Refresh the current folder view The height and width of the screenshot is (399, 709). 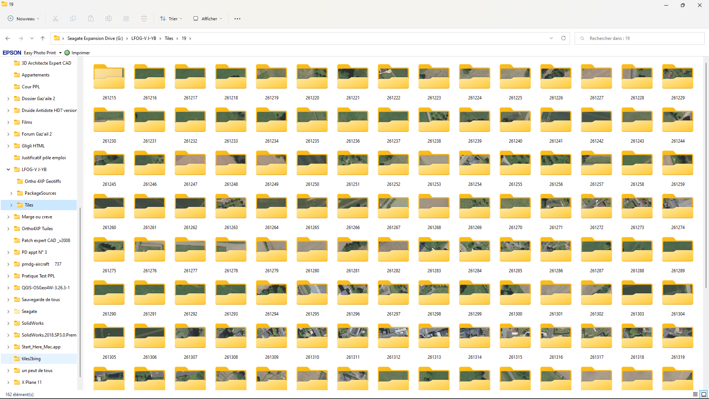tap(564, 38)
